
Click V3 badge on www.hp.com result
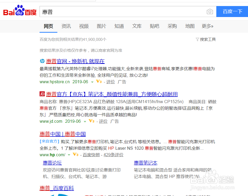[76, 154]
